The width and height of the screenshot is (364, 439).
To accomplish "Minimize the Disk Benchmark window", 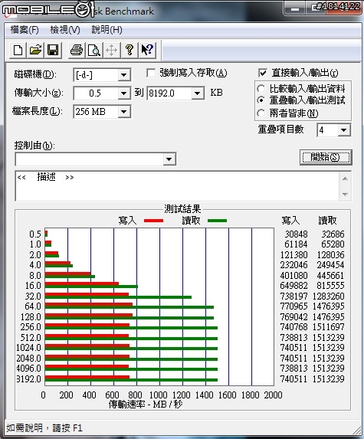I will point(294,9).
